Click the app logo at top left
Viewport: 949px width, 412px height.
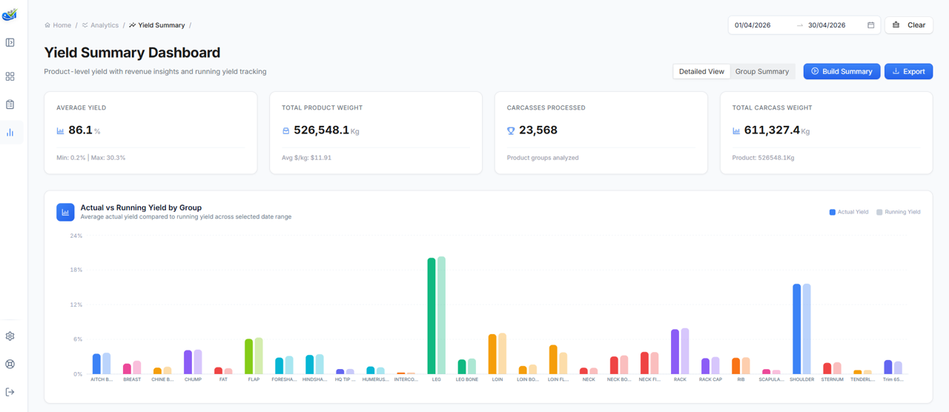(x=10, y=14)
